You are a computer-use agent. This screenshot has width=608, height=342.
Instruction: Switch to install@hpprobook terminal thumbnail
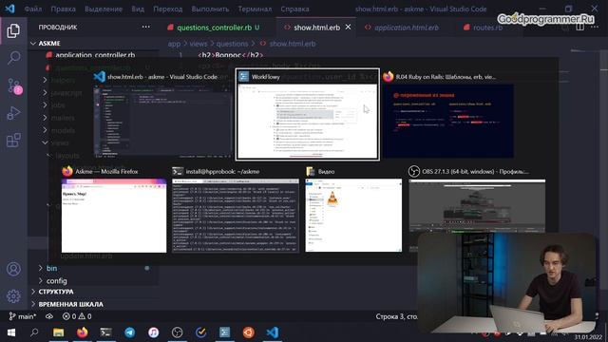pos(236,210)
